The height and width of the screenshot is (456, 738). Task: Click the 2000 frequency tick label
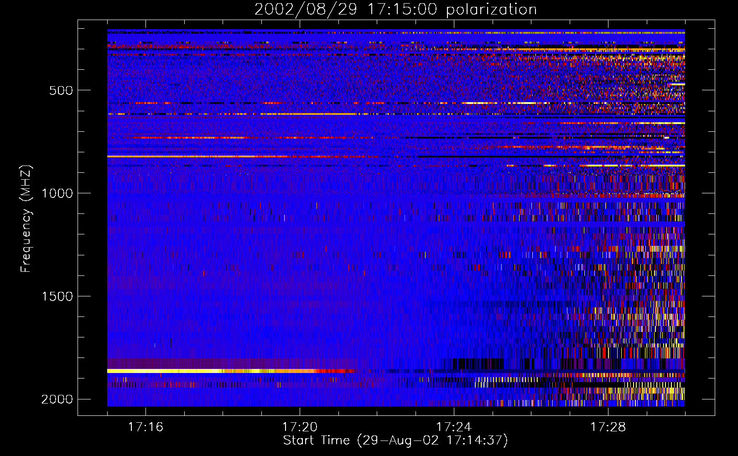(x=57, y=399)
